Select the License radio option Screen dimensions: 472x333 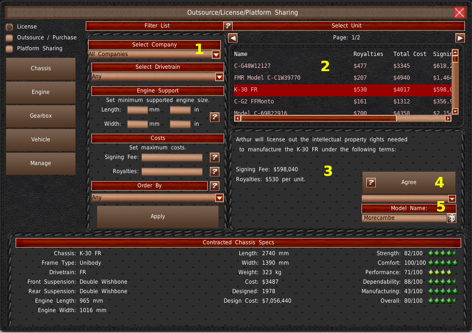[9, 27]
